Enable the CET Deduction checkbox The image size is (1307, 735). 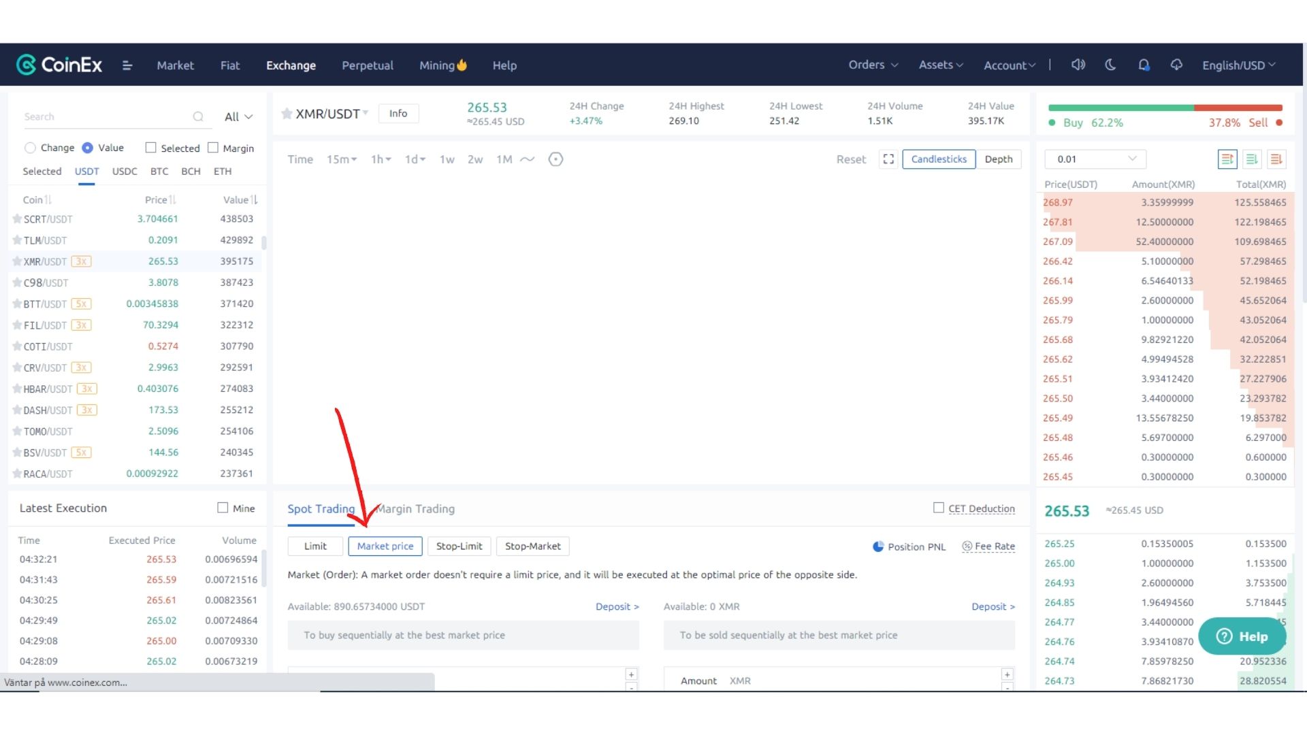(939, 508)
